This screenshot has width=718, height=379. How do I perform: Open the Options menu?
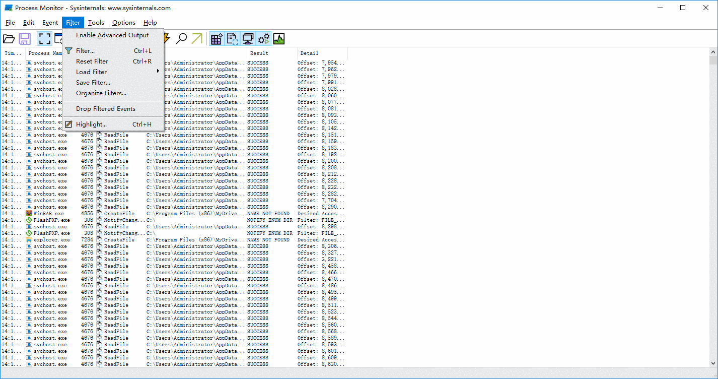click(123, 23)
